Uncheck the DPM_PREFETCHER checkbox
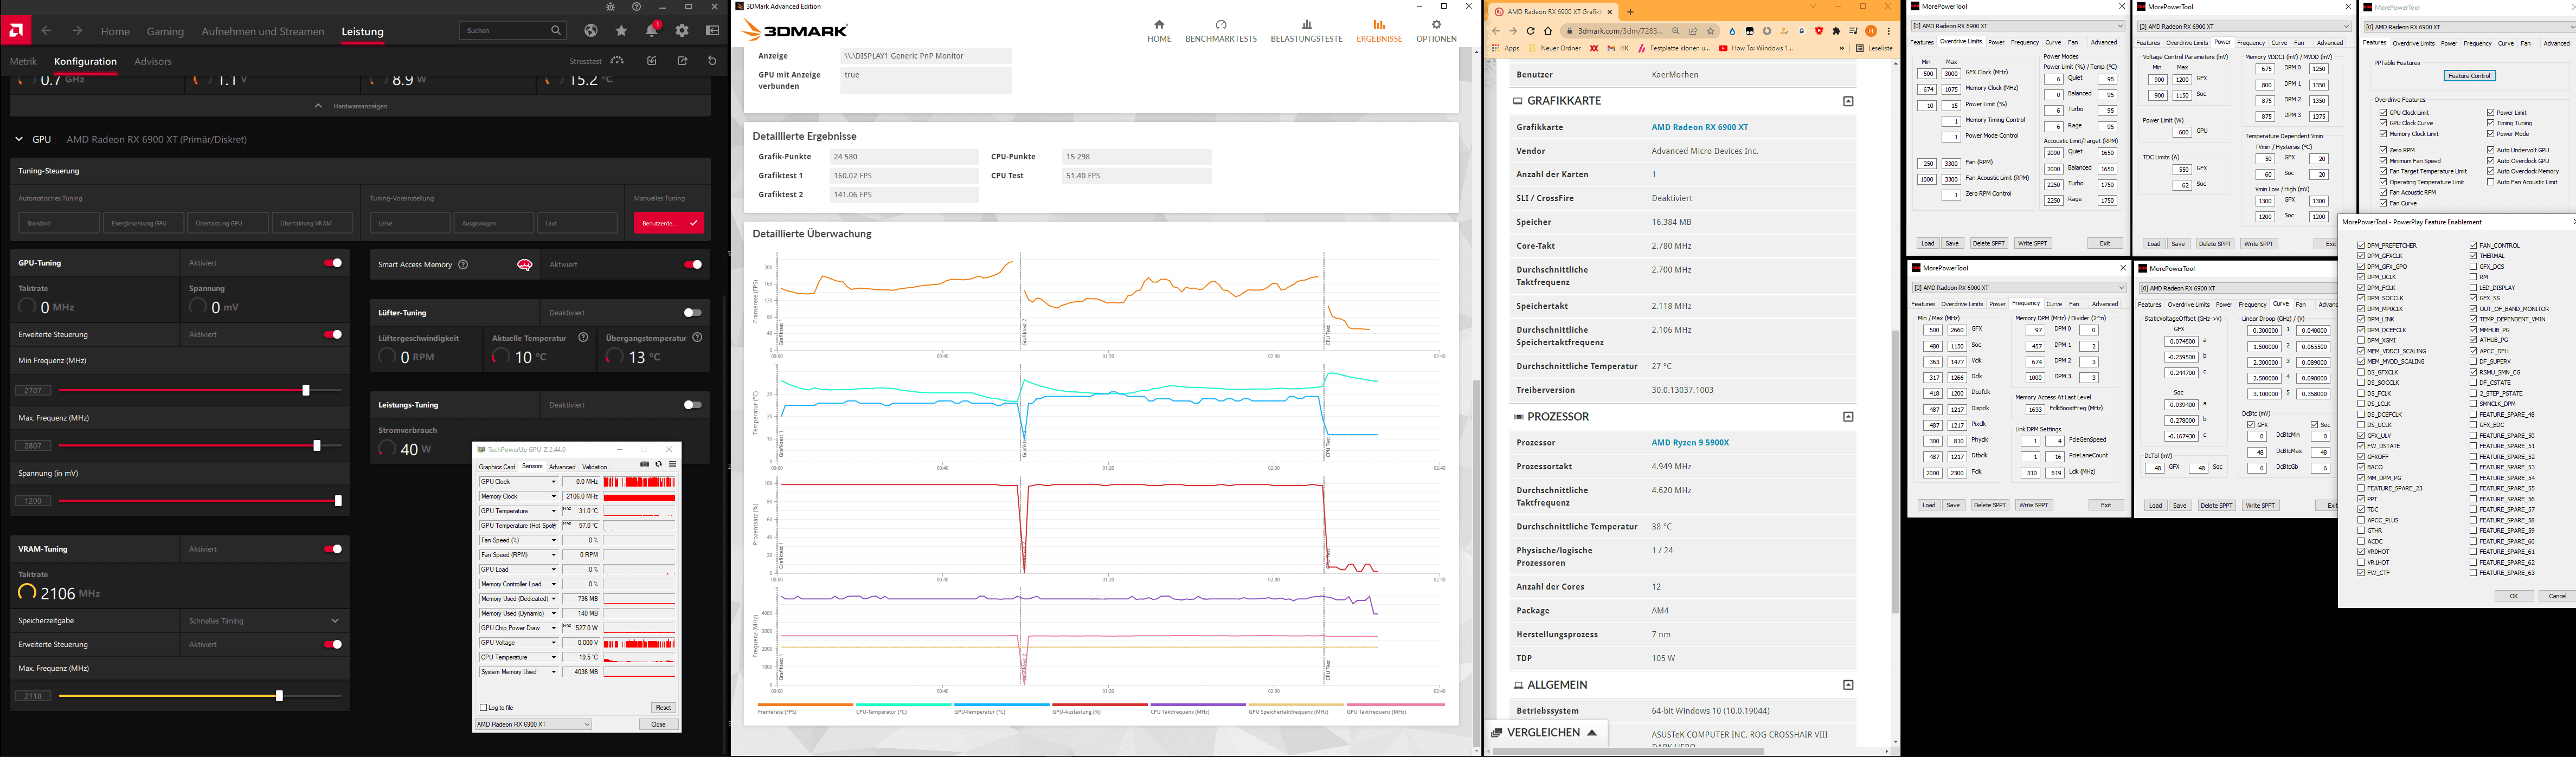The image size is (2576, 757). pos(2361,245)
